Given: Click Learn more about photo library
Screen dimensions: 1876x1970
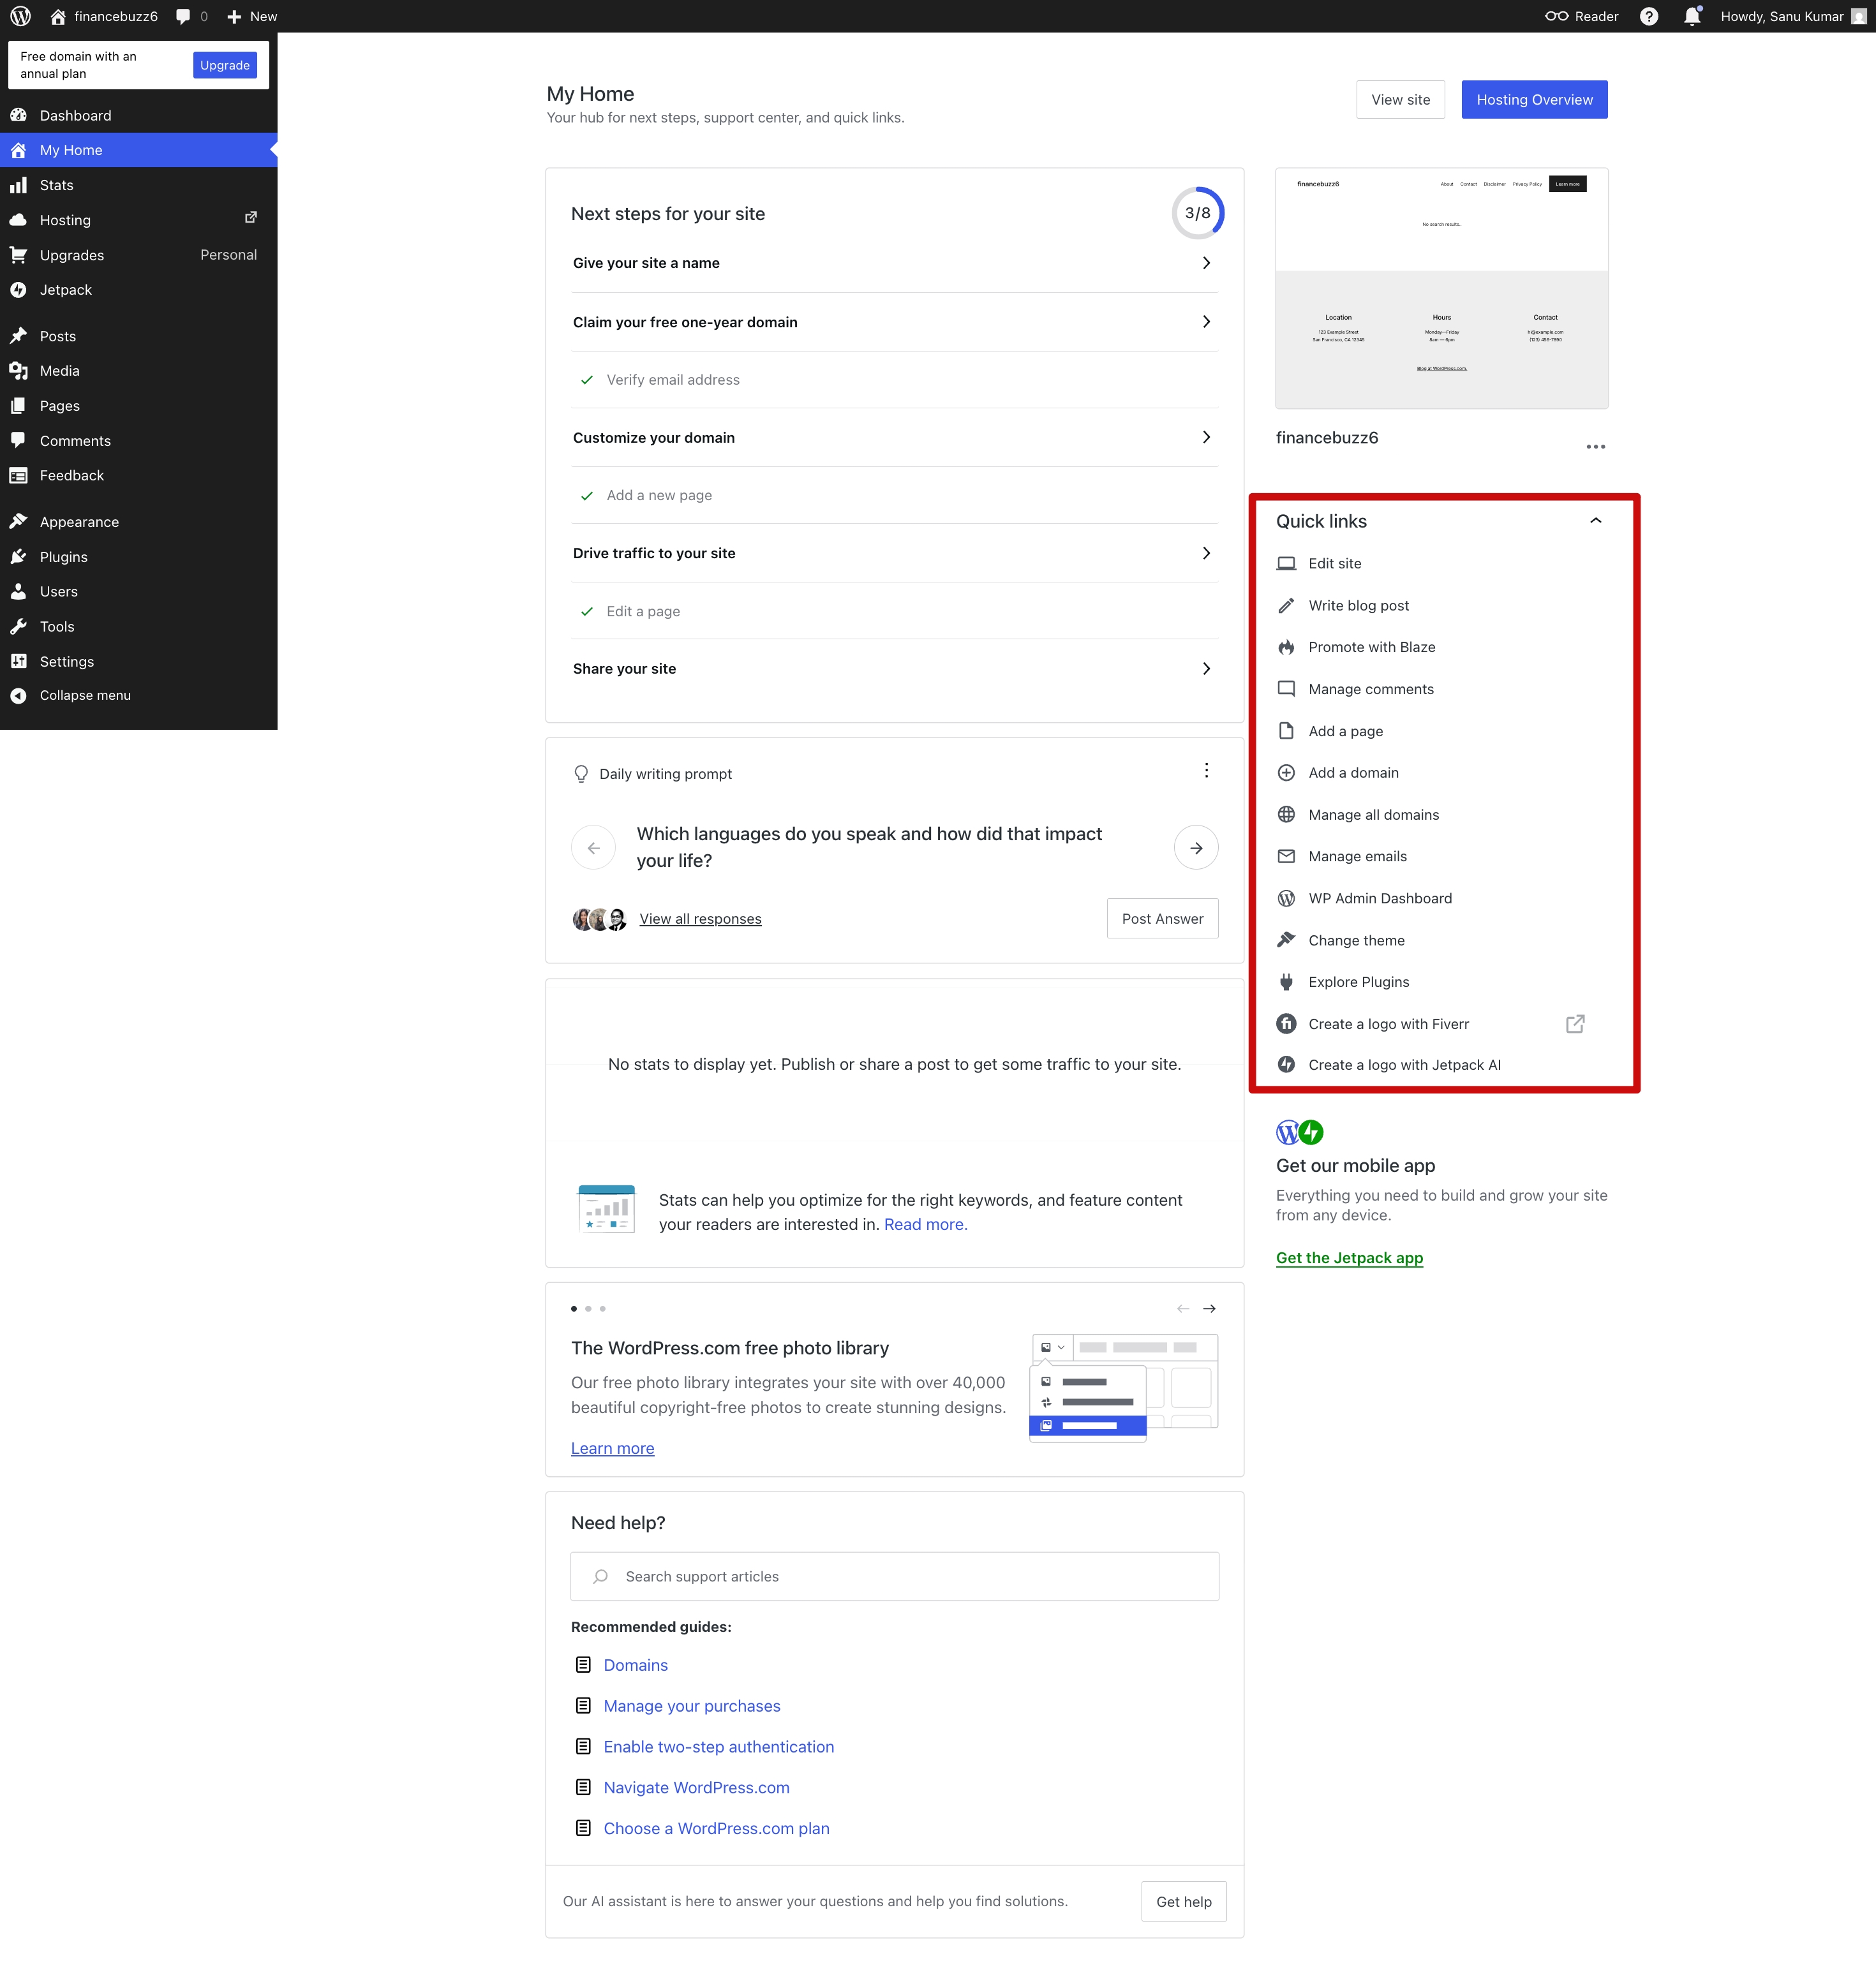Looking at the screenshot, I should (612, 1448).
